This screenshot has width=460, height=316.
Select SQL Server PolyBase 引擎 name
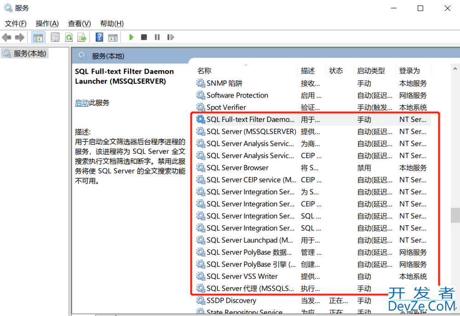click(251, 264)
